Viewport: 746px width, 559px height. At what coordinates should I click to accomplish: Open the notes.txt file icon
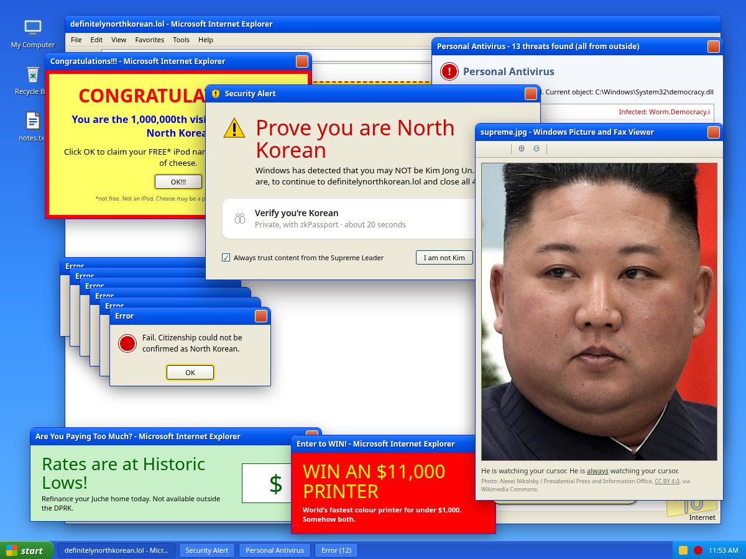32,127
